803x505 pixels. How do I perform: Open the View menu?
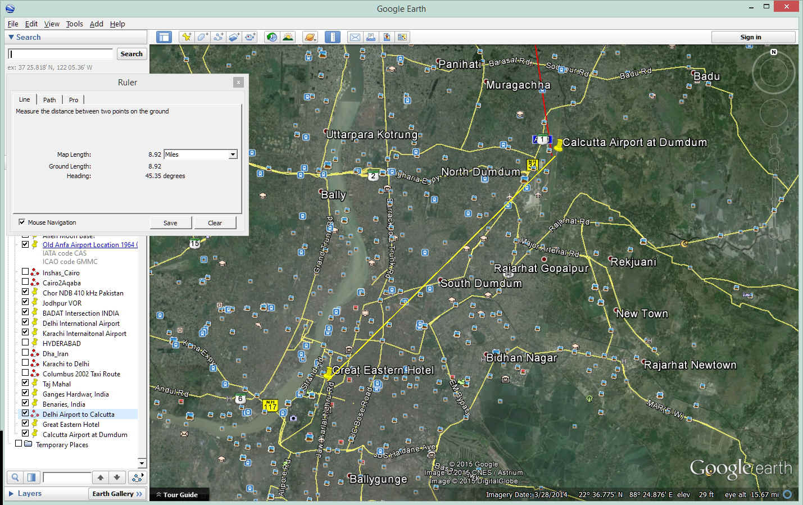pos(52,24)
